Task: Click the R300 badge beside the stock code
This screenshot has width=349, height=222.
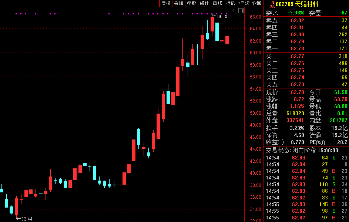Action: tap(272, 4)
